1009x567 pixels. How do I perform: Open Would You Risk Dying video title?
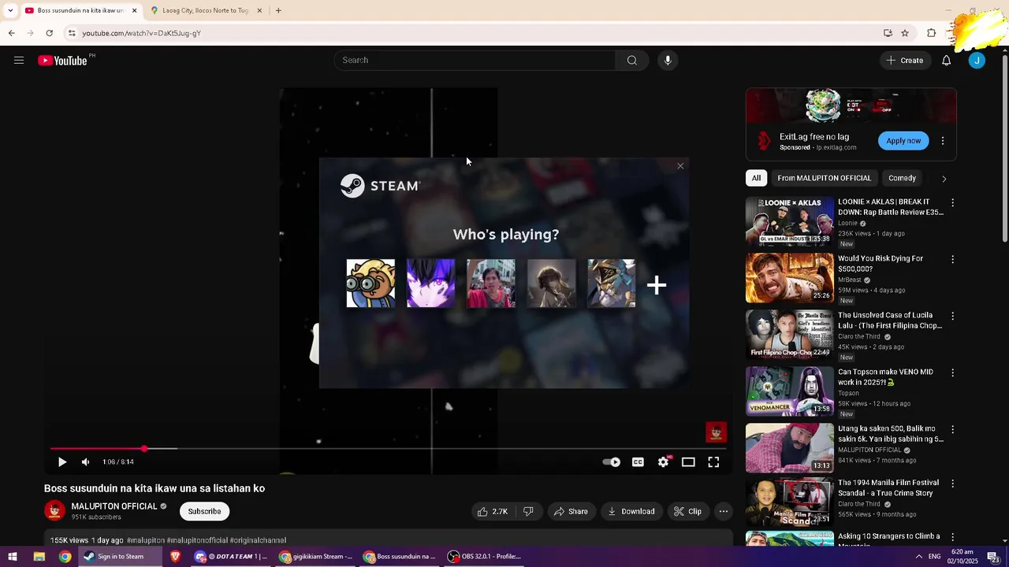(881, 264)
